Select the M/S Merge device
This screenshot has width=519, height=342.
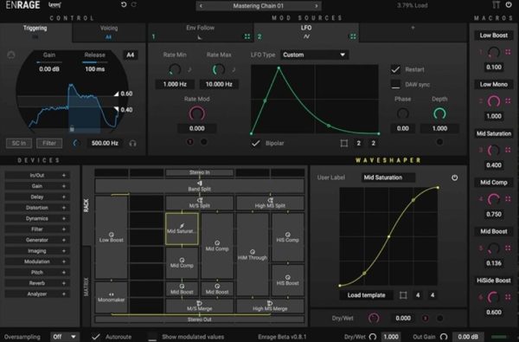[199, 306]
